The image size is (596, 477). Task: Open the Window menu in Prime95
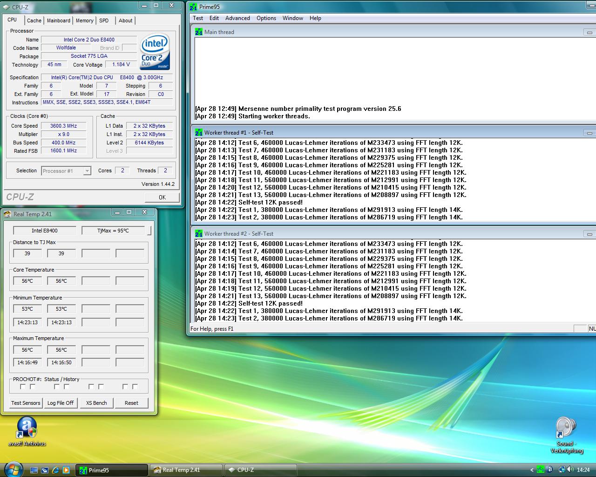[293, 18]
